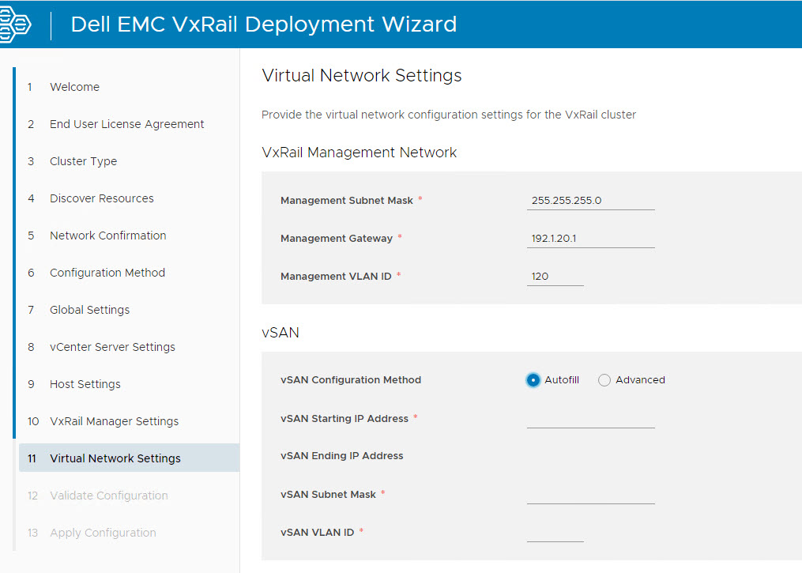Edit the Management Gateway field
The image size is (802, 573).
(x=590, y=239)
